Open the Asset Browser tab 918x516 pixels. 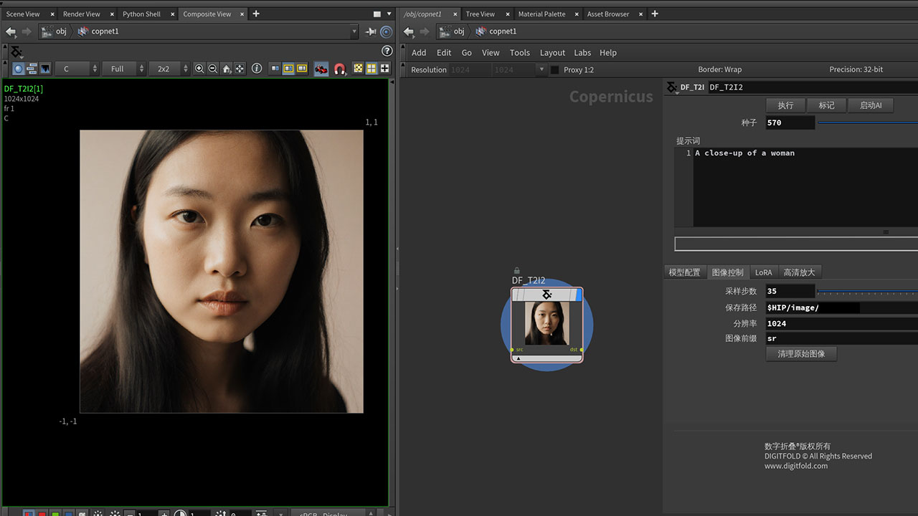point(608,14)
